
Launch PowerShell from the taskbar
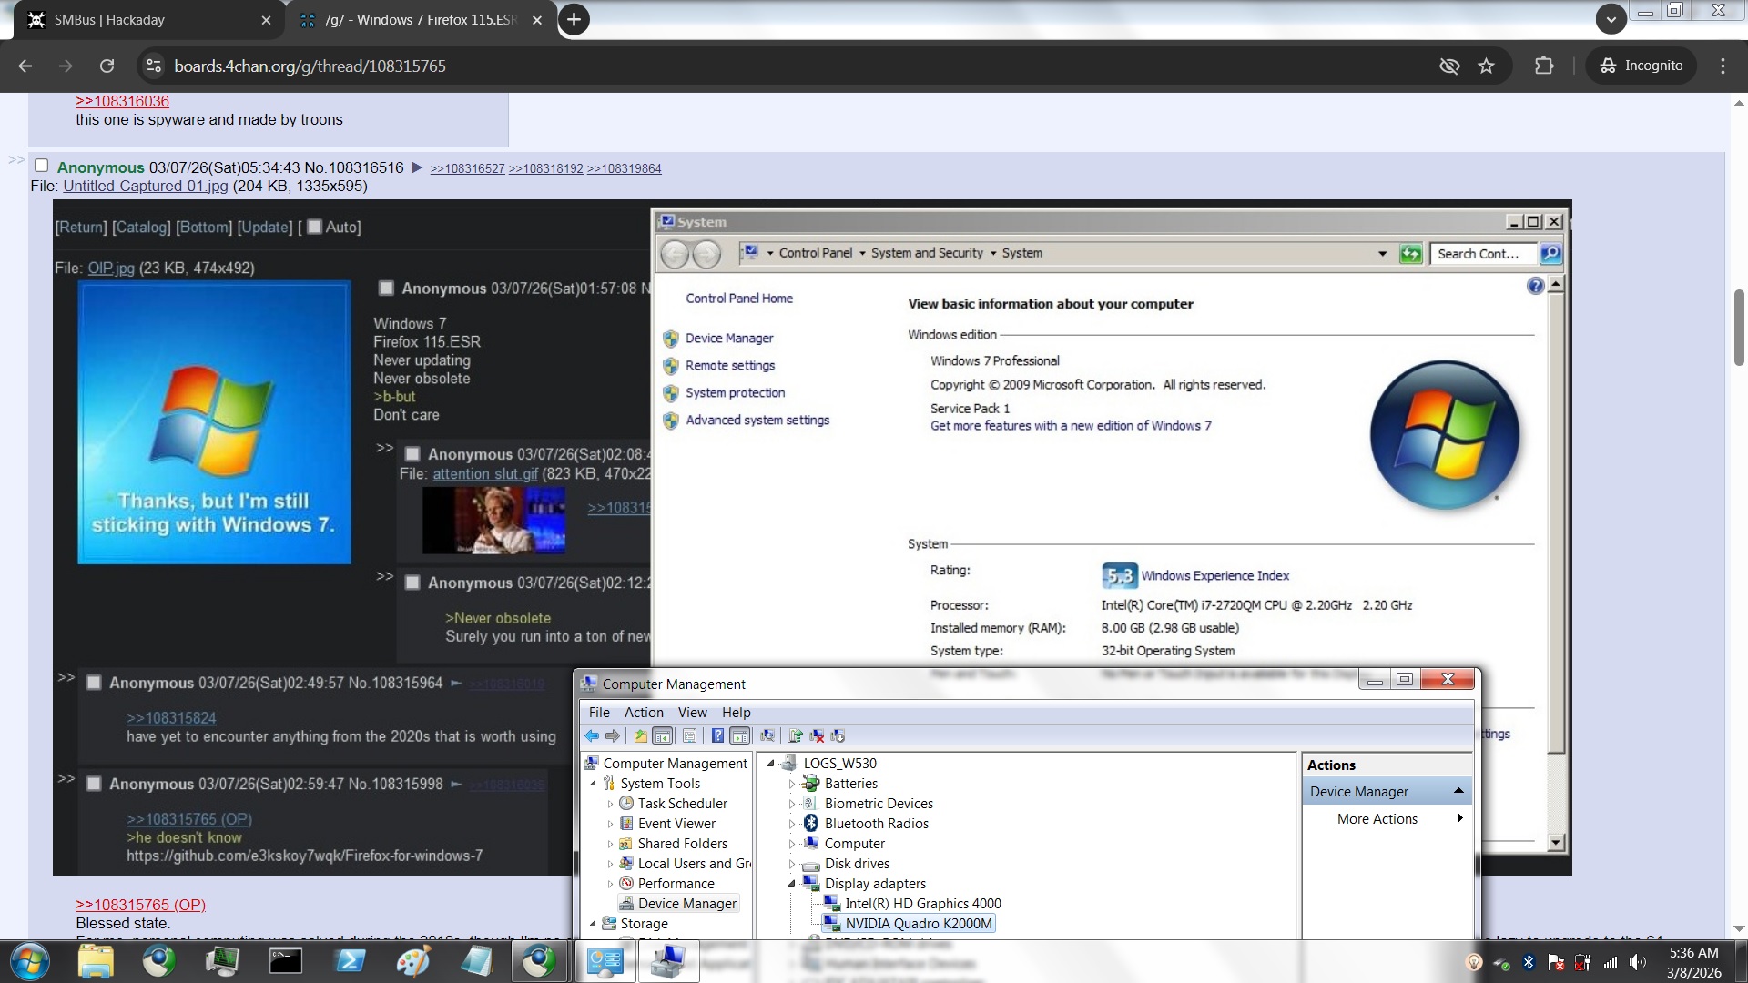(350, 960)
